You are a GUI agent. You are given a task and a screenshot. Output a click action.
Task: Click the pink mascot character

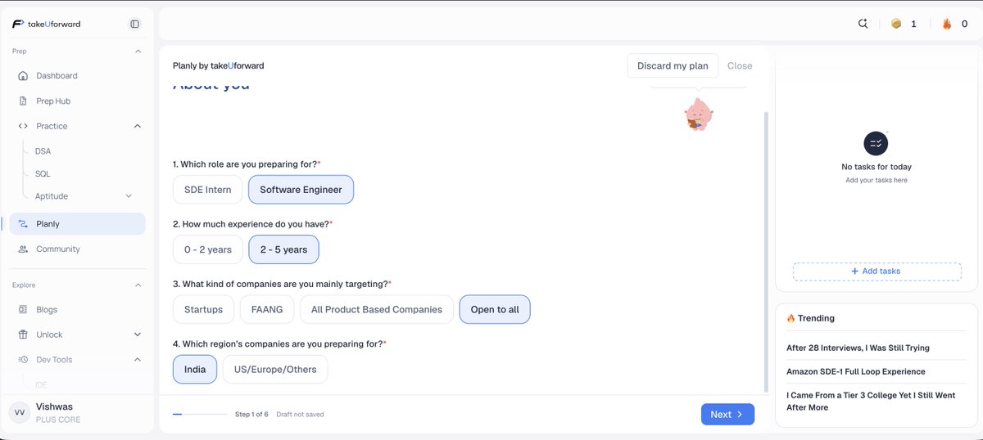pos(698,114)
